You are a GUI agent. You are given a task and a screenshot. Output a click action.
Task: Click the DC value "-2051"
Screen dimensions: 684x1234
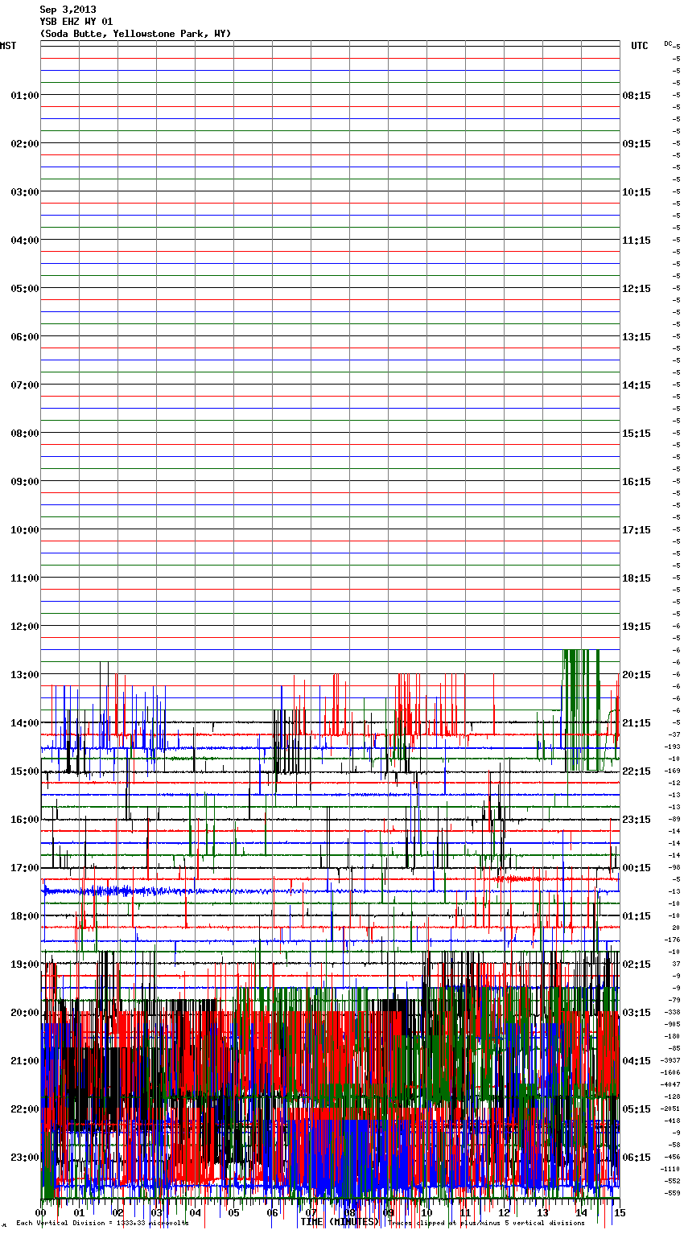click(671, 1109)
